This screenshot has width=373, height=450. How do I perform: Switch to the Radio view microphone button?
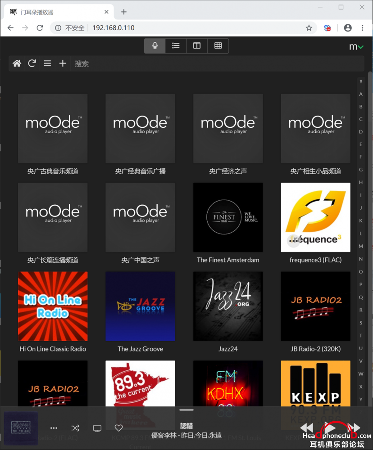[x=155, y=45]
